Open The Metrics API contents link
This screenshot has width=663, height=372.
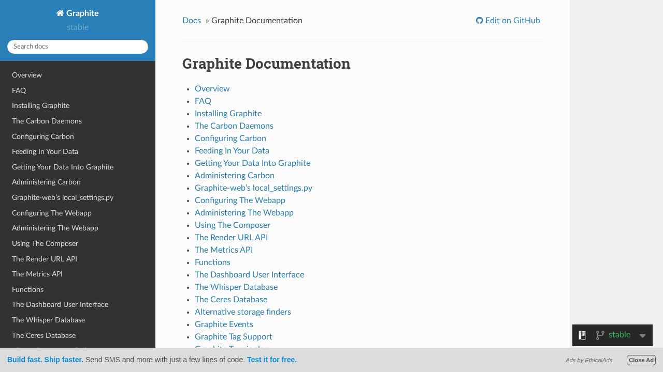point(224,250)
